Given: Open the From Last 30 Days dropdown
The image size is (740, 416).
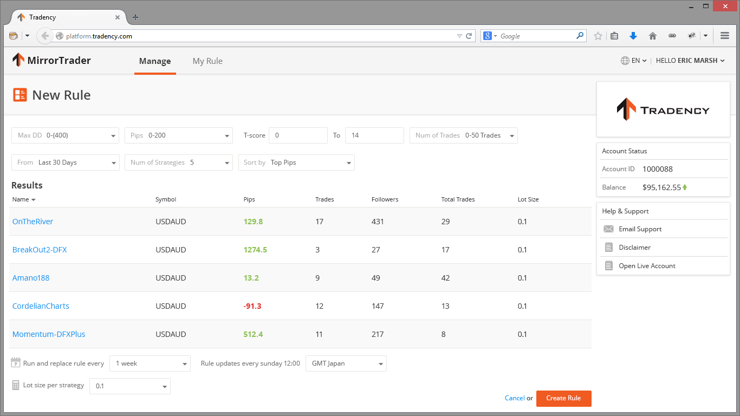Looking at the screenshot, I should 65,162.
